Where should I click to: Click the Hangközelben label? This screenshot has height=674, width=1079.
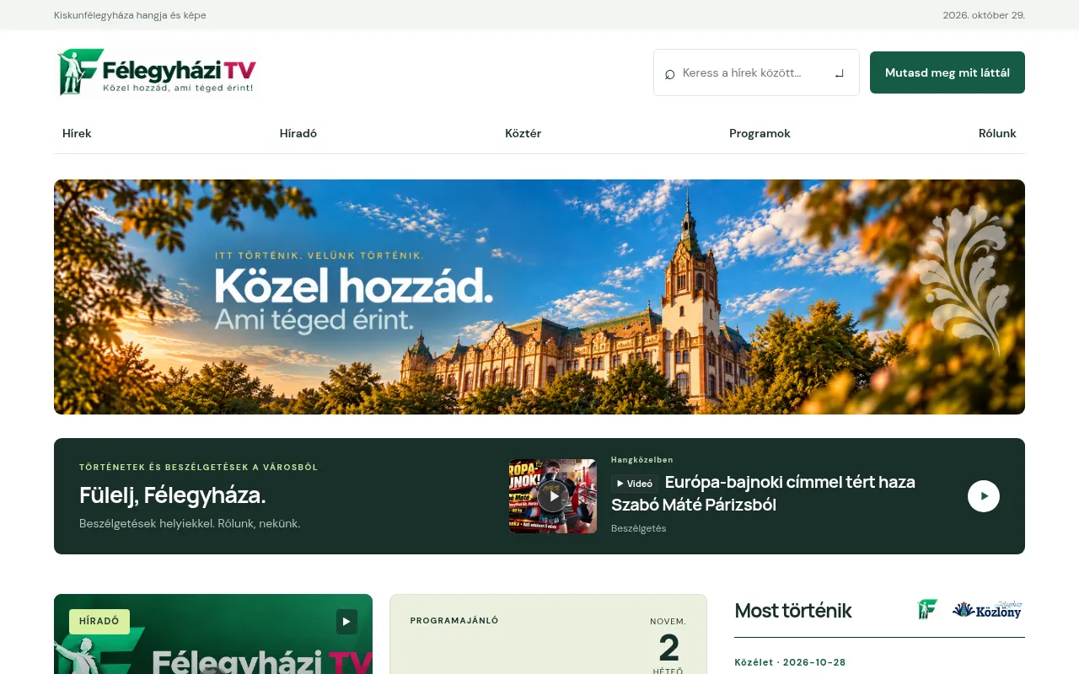coord(642,460)
